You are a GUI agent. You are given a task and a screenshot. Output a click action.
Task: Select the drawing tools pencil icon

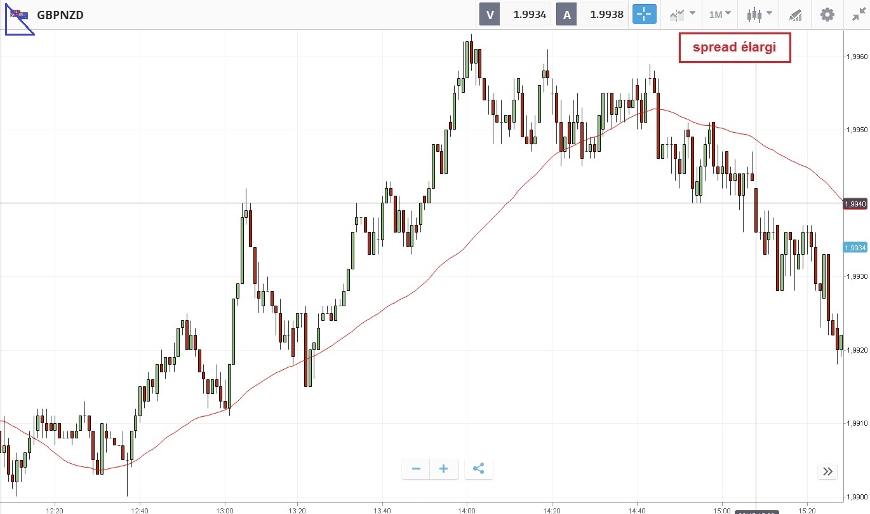(x=794, y=15)
